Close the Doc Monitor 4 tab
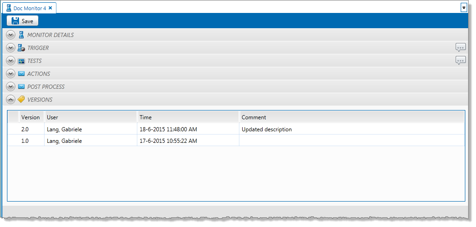Viewport: 476px width, 227px height. [x=51, y=8]
